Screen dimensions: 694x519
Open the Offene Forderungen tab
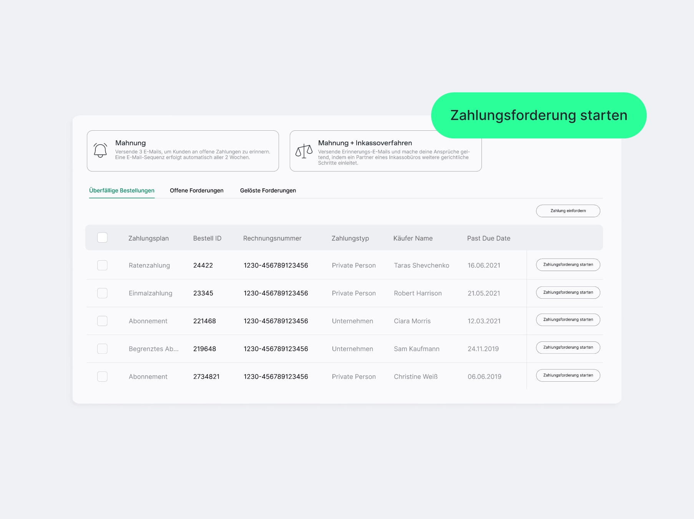pos(197,190)
